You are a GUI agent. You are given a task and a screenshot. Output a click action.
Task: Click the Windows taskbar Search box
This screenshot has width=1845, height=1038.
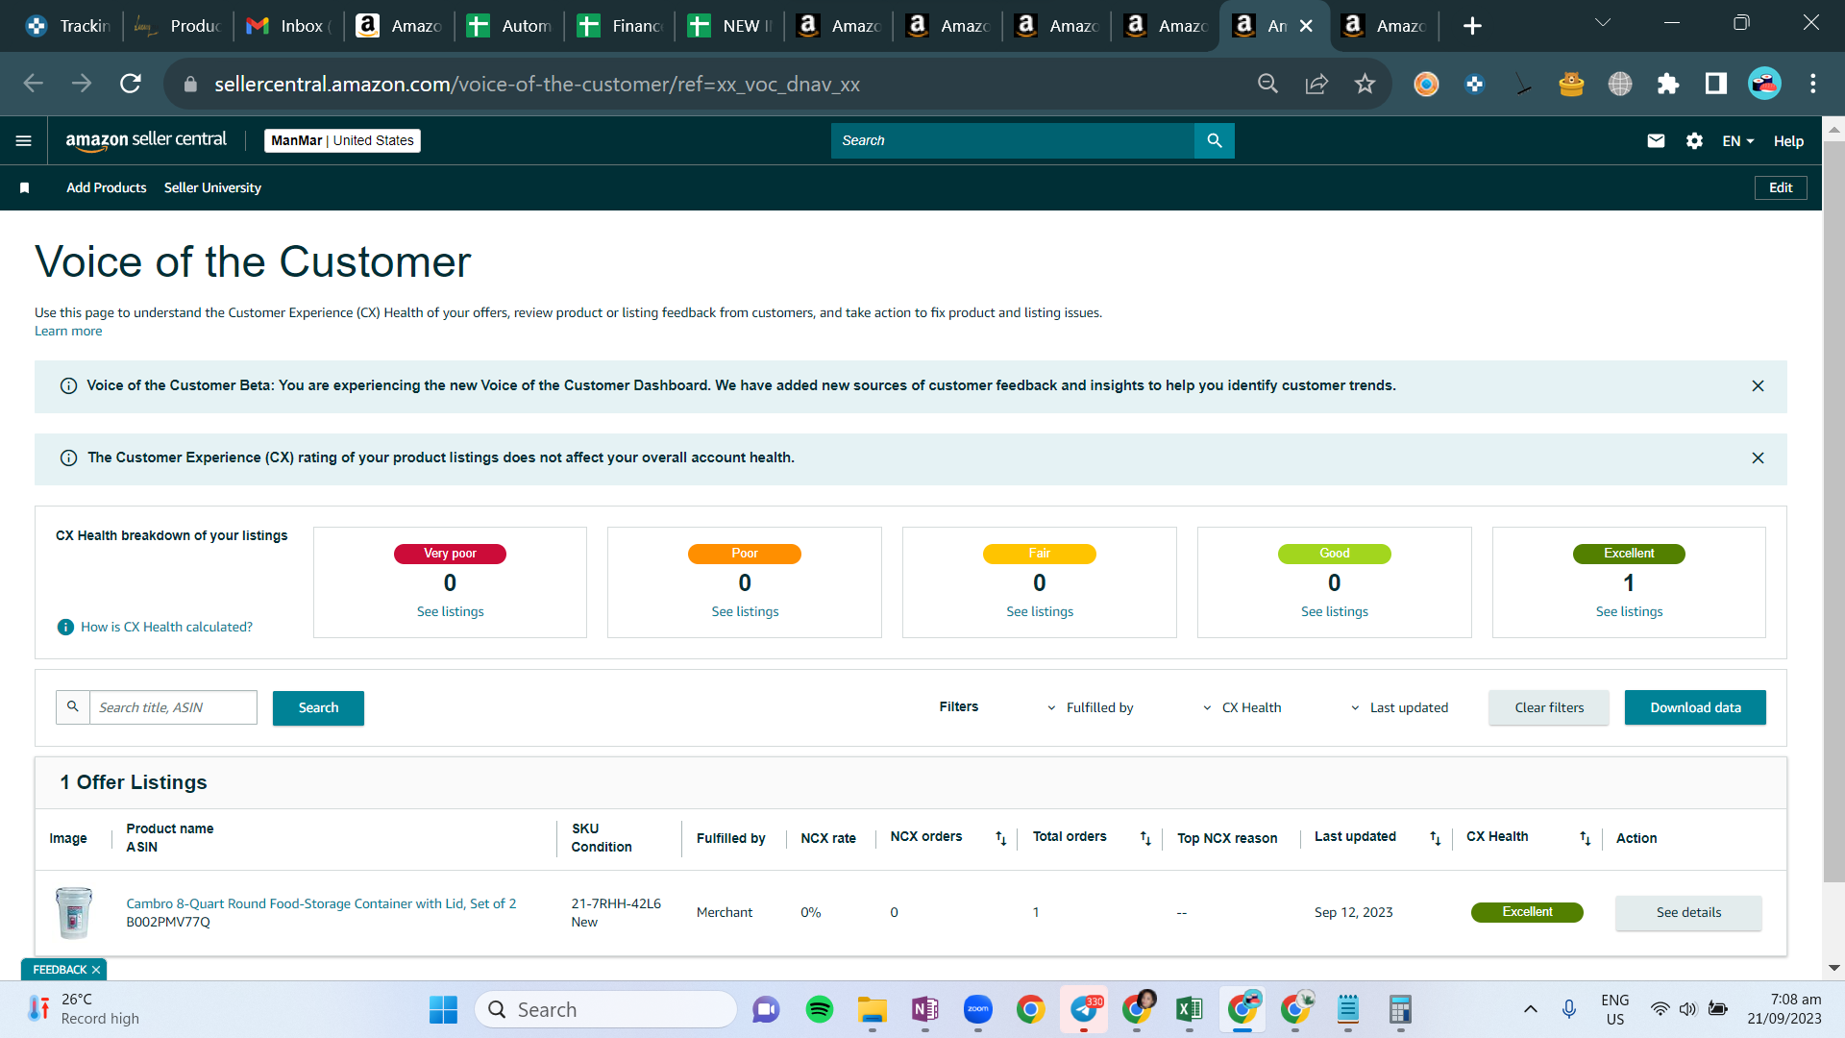[605, 1009]
